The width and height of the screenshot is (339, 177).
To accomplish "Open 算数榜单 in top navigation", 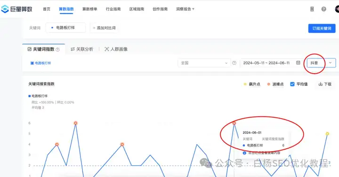I will (x=90, y=9).
